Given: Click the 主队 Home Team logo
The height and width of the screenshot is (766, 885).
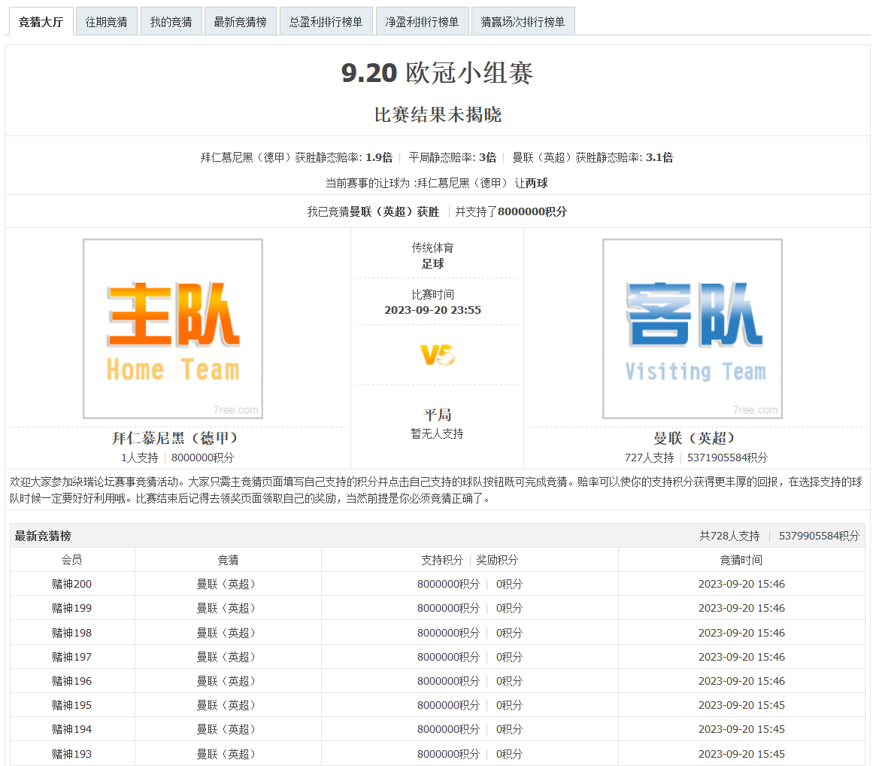Looking at the screenshot, I should (172, 328).
